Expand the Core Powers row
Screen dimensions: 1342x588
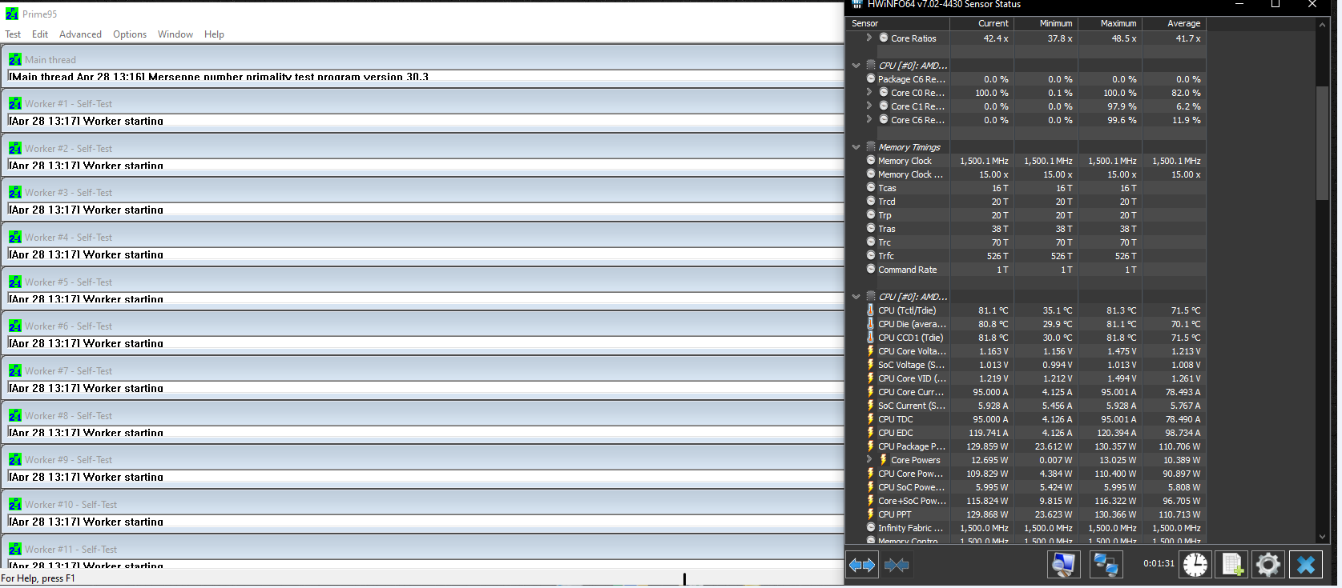pos(869,459)
